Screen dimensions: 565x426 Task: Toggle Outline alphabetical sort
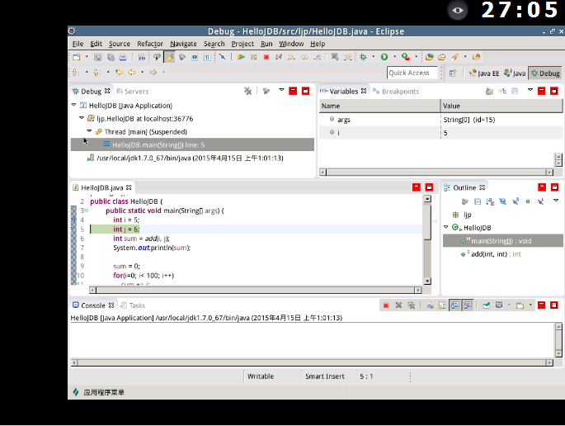pos(490,201)
